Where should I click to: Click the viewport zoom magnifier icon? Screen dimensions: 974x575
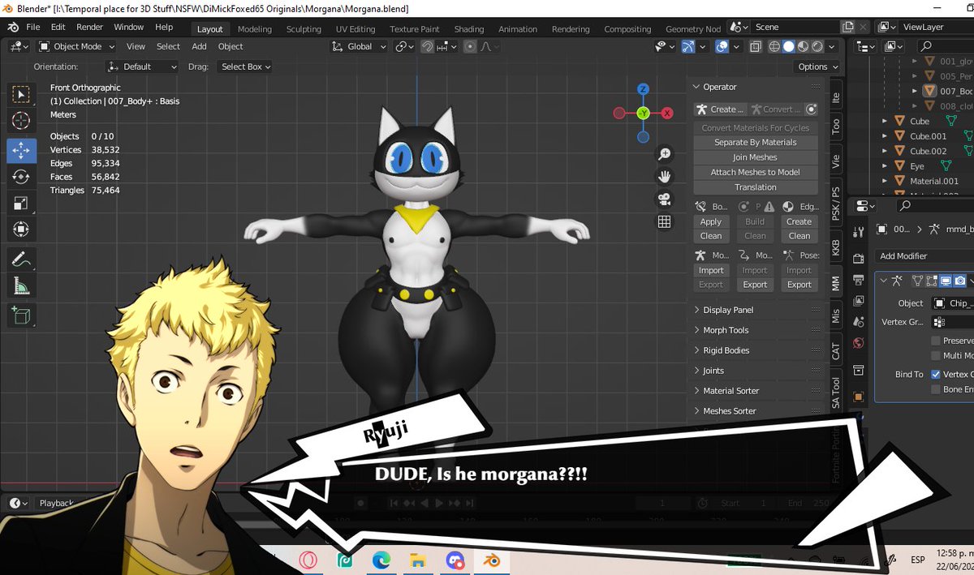pos(664,154)
